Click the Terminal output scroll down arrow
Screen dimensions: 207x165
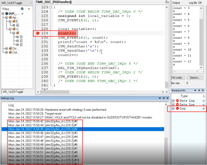point(201,68)
